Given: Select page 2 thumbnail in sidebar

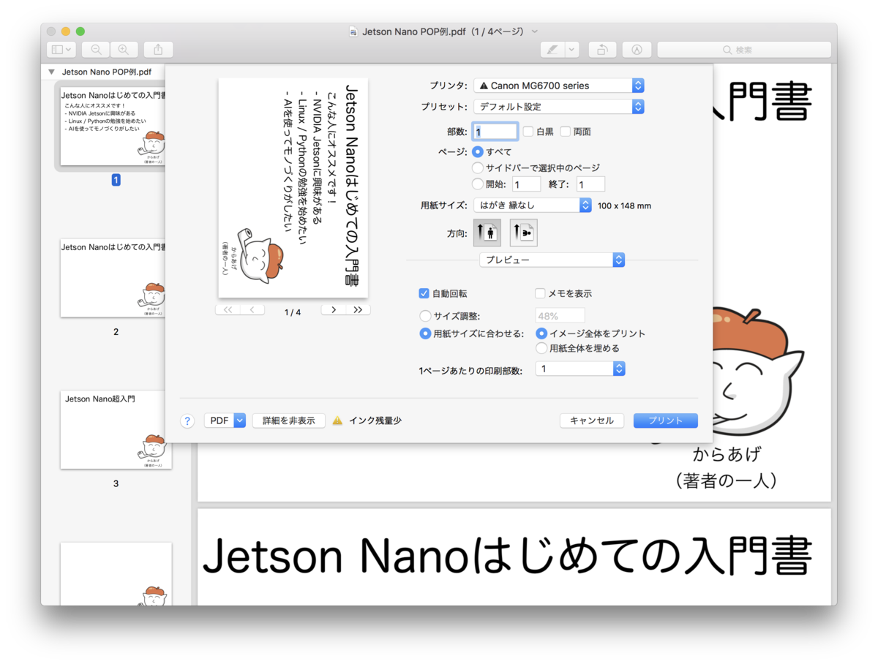Looking at the screenshot, I should click(x=113, y=278).
